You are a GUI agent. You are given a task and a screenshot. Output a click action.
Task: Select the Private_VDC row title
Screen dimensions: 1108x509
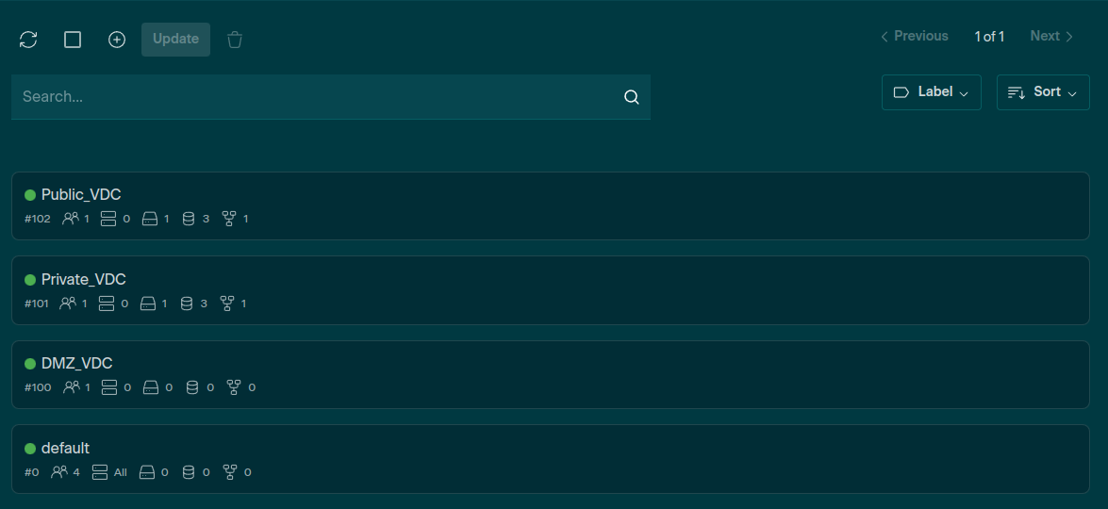point(83,280)
